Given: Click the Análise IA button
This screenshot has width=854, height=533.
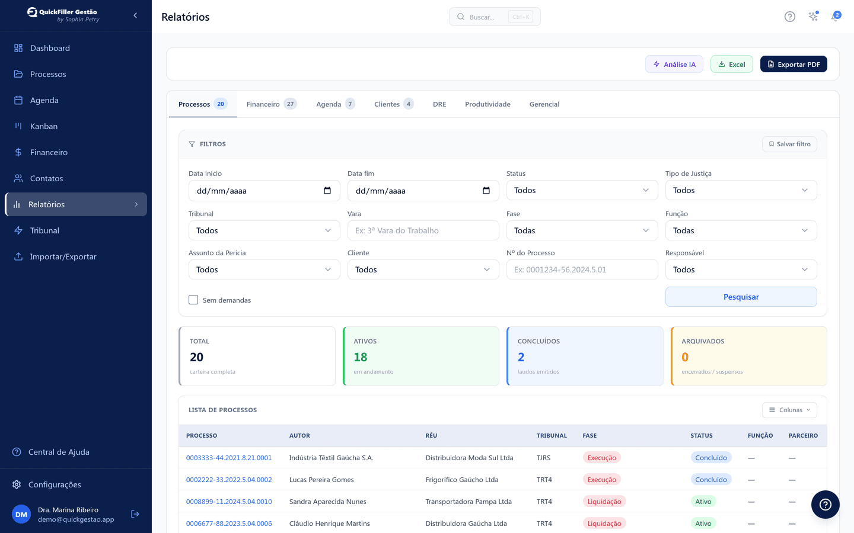Looking at the screenshot, I should point(674,64).
